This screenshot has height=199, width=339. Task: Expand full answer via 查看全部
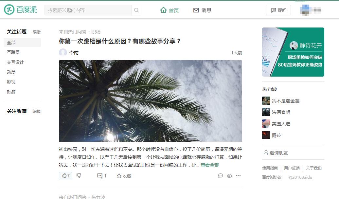[210, 165]
